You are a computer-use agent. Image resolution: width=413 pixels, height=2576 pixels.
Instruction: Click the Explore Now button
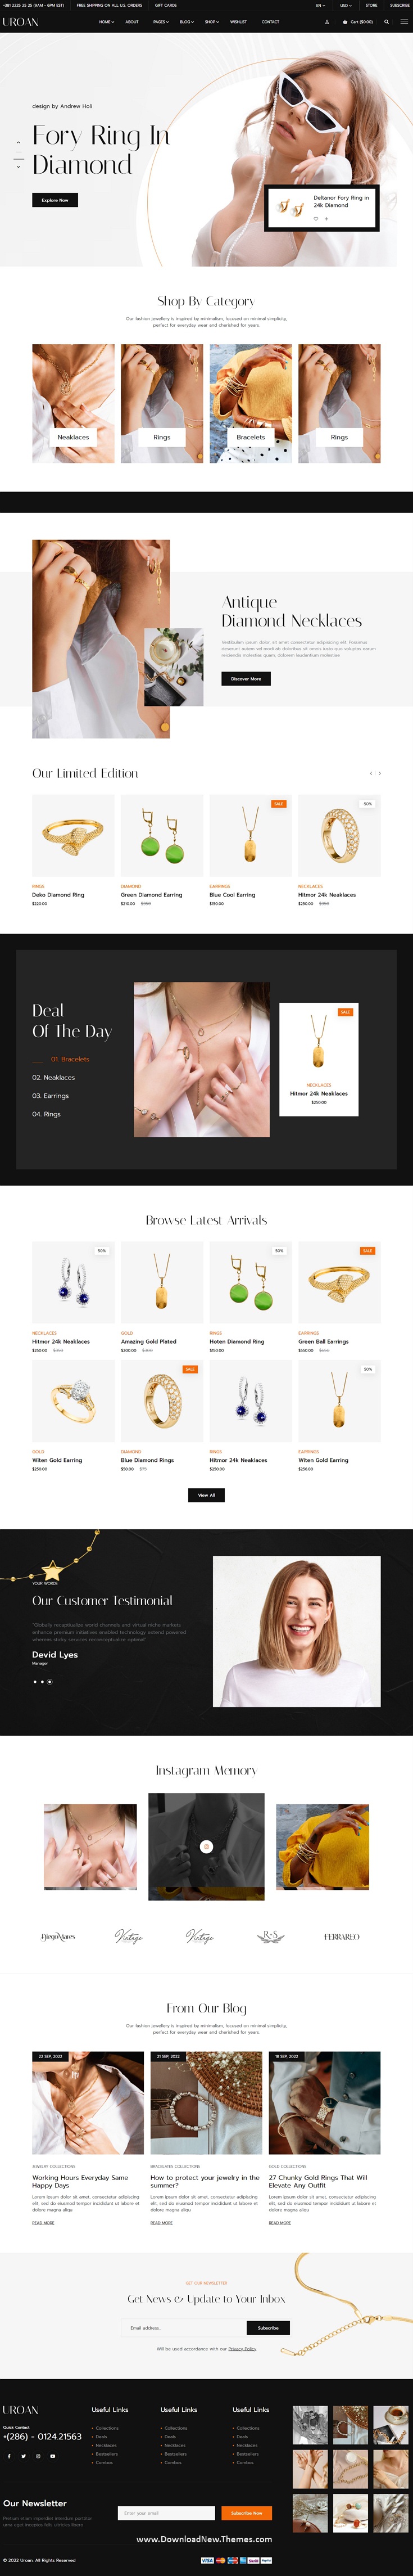click(55, 200)
